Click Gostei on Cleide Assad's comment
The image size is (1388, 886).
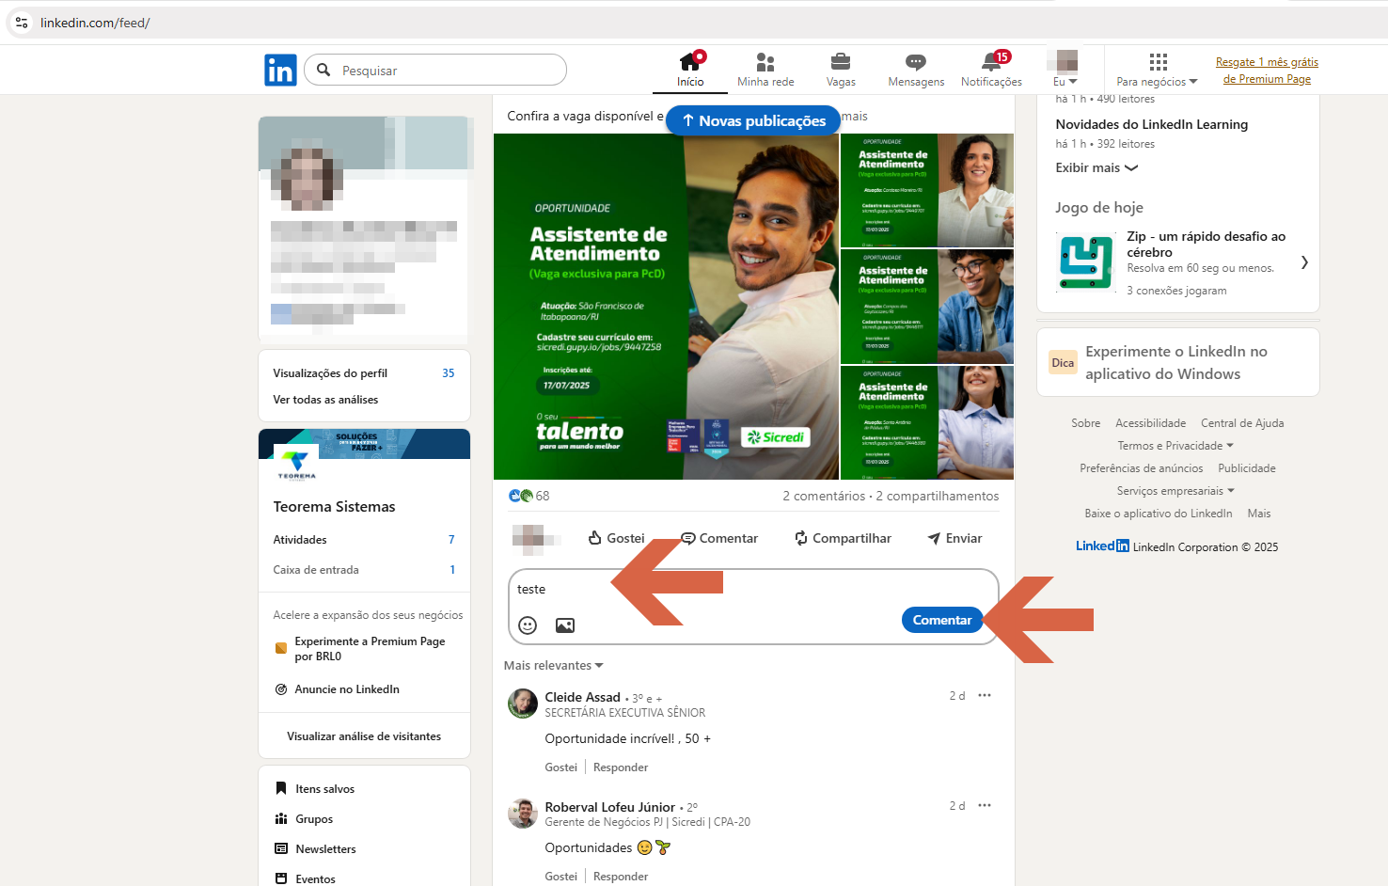click(561, 767)
